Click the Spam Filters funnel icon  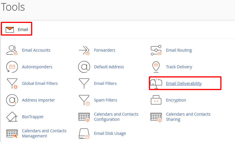pos(84,100)
